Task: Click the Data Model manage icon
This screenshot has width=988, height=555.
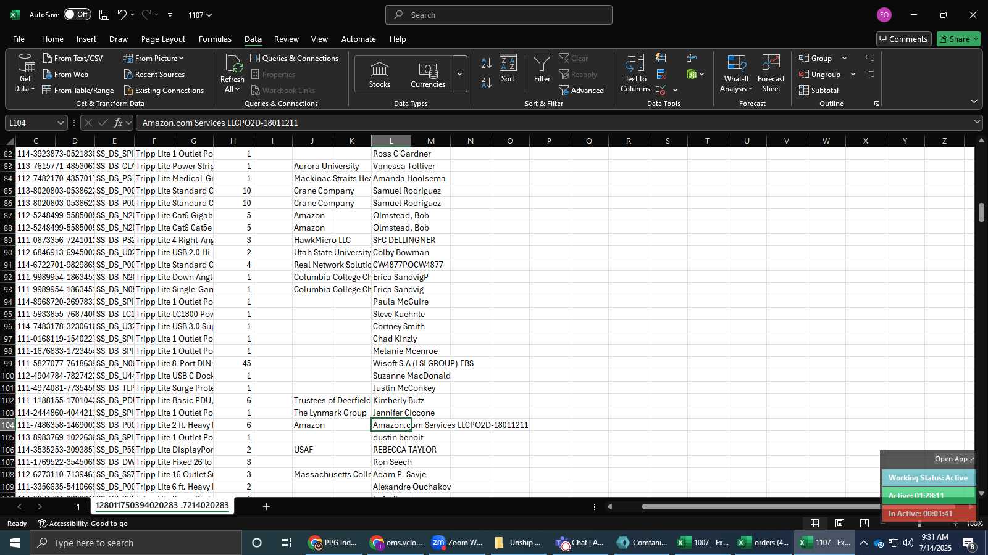Action: (x=692, y=75)
